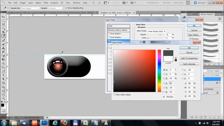The width and height of the screenshot is (224, 126).
Task: Select the Move tool in the toolbox
Action: (3, 17)
